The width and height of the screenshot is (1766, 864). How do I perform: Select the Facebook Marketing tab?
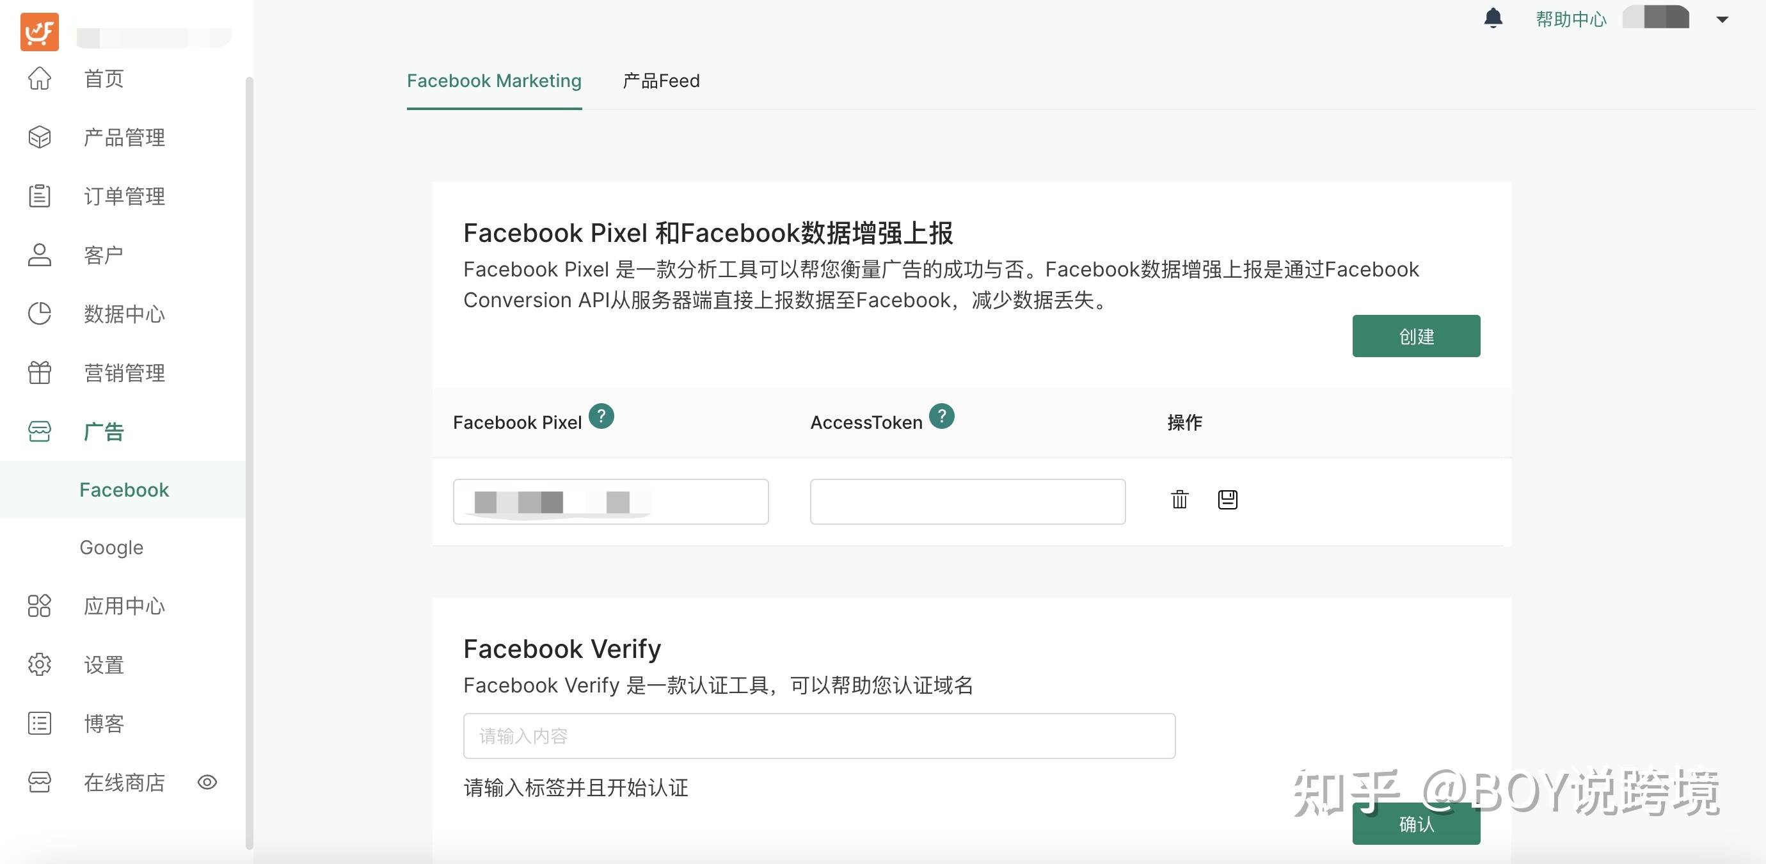[x=493, y=81]
